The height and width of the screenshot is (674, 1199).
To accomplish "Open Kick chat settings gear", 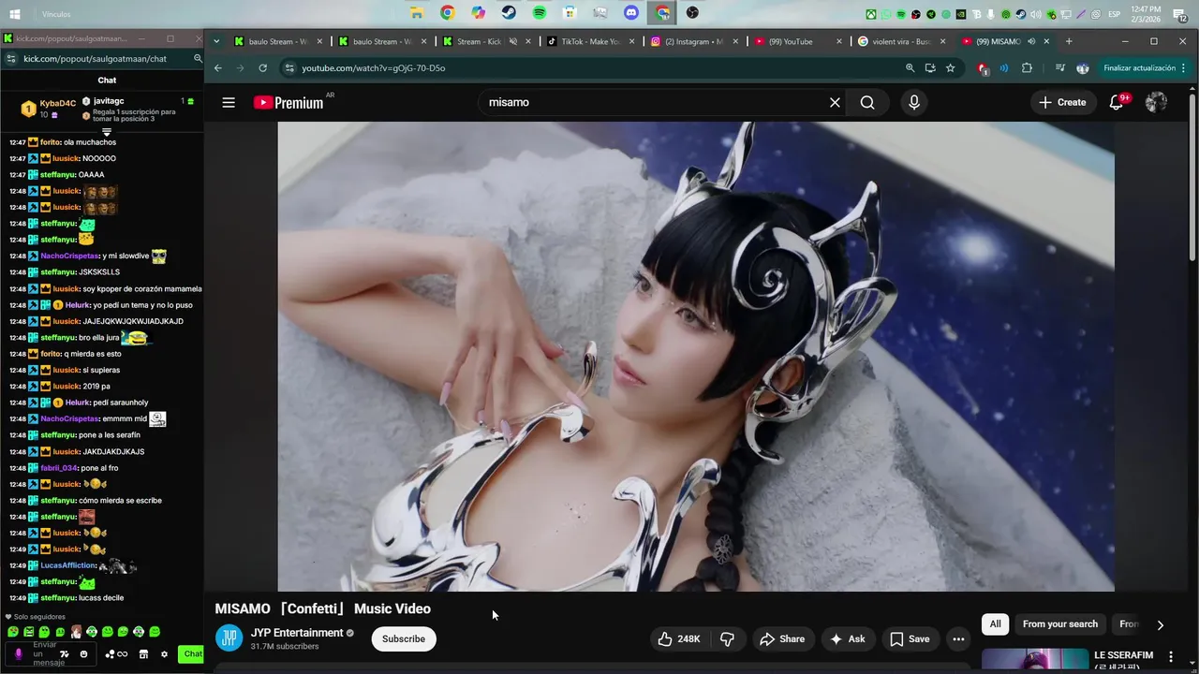I will (x=164, y=654).
